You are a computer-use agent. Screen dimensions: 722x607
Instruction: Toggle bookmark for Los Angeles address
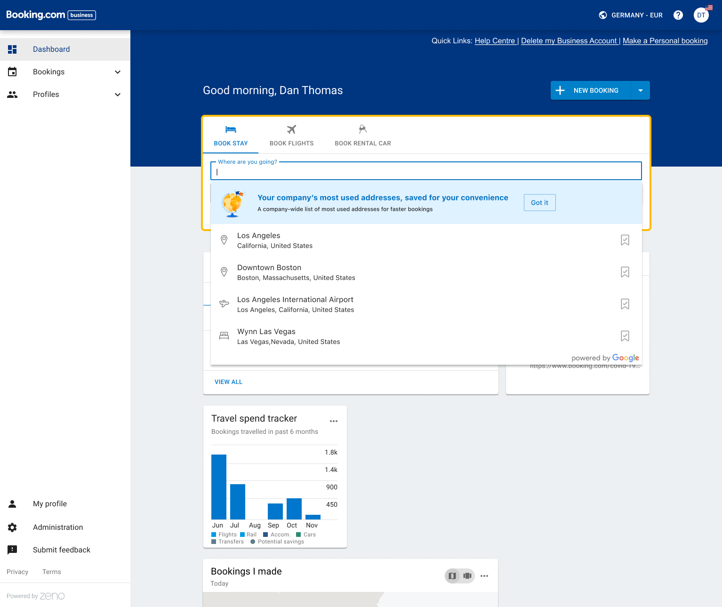[625, 240]
